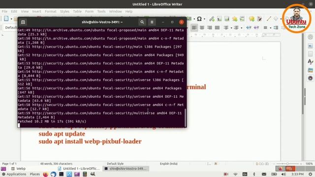Open Navigator sidebar deck
This screenshot has width=315, height=177.
click(311, 78)
